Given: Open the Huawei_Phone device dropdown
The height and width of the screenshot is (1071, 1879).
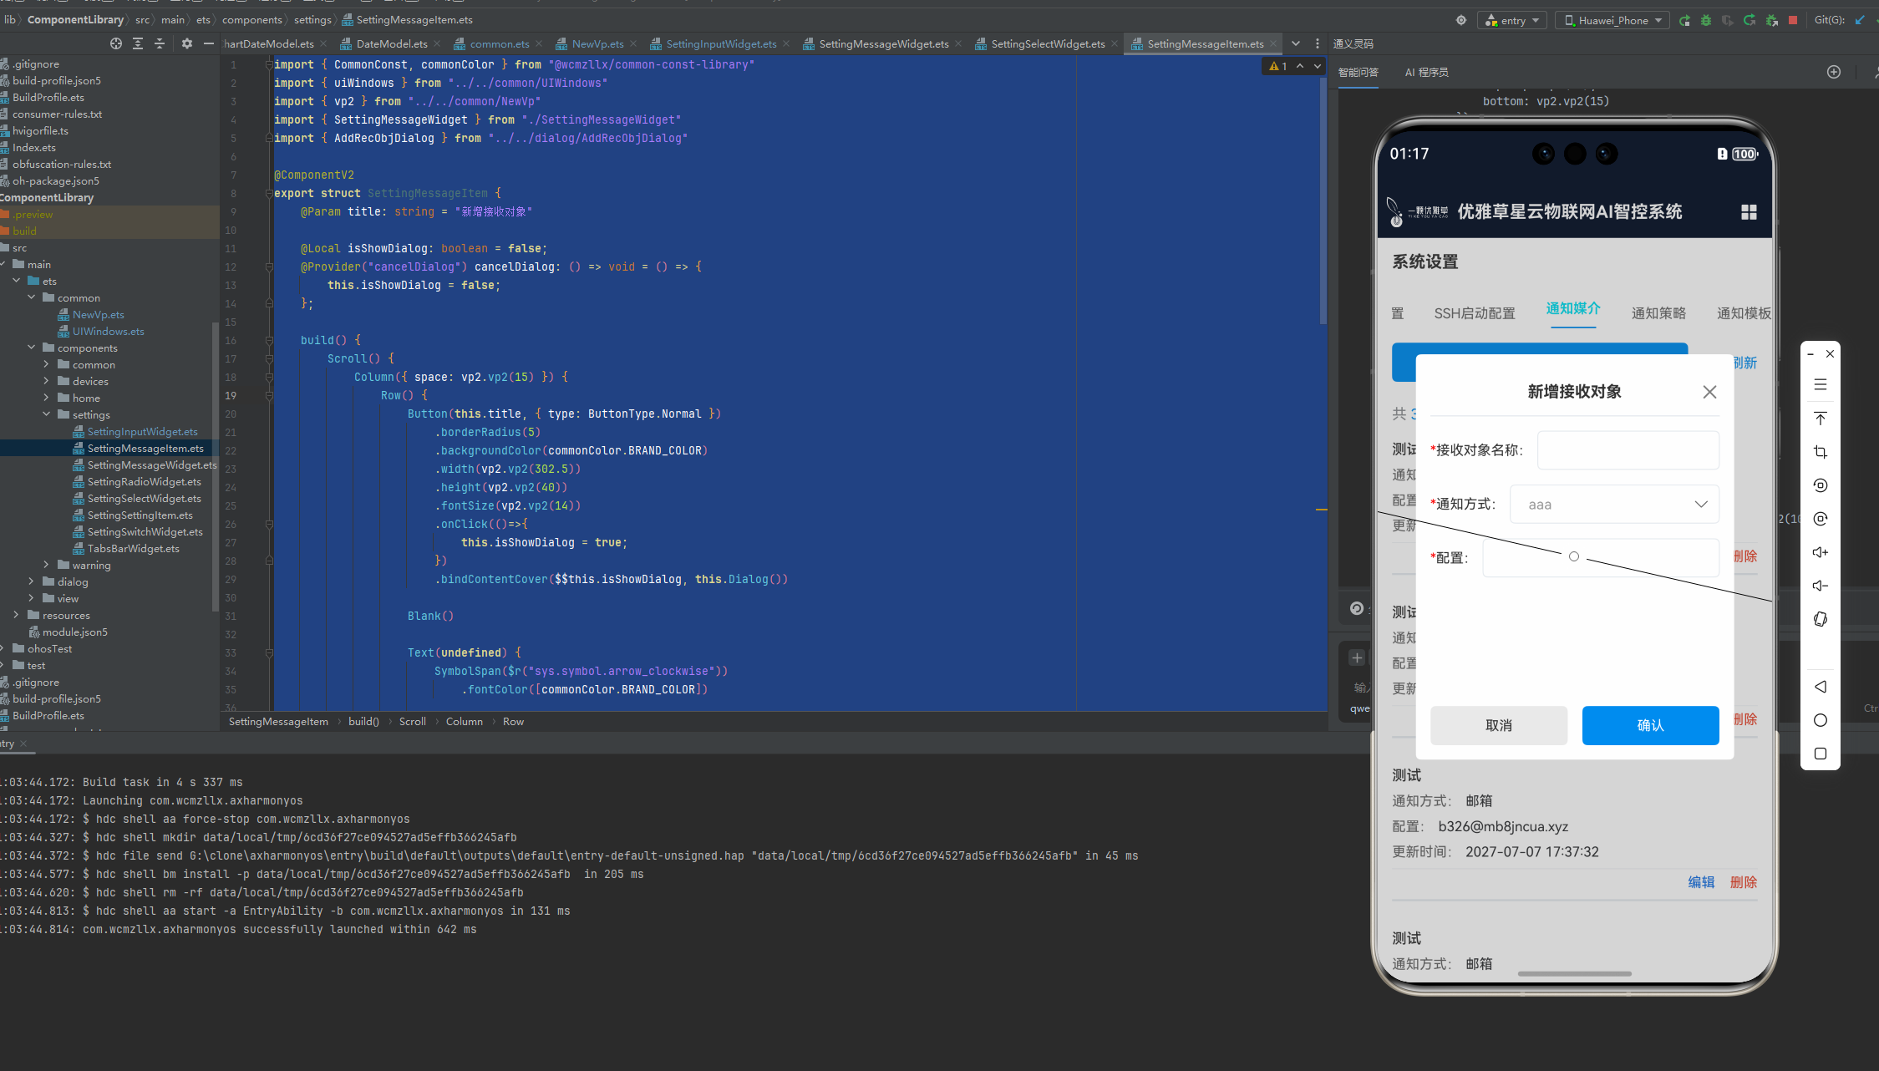Looking at the screenshot, I should 1612,20.
